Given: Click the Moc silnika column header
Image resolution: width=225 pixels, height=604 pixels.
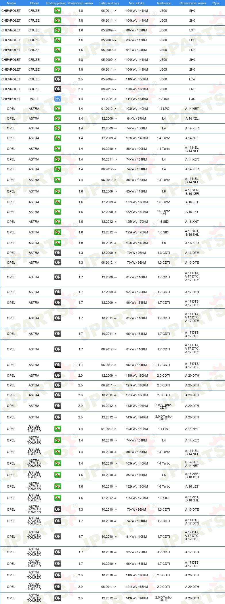Looking at the screenshot, I should (137, 3).
